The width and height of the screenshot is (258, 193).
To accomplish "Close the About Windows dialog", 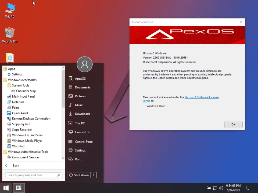I will tap(241, 22).
